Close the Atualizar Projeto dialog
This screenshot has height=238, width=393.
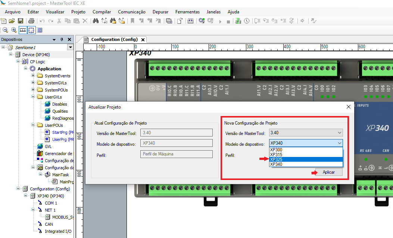(348, 107)
